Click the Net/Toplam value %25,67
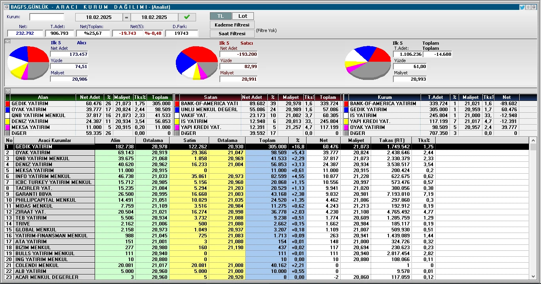Viewport: 541px width, 284px height. (94, 34)
